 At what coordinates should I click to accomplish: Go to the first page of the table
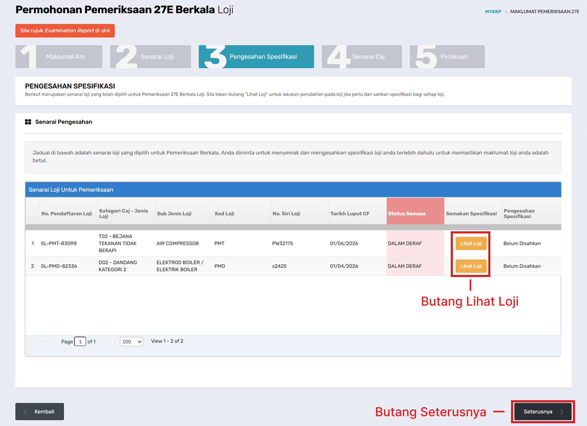click(42, 342)
